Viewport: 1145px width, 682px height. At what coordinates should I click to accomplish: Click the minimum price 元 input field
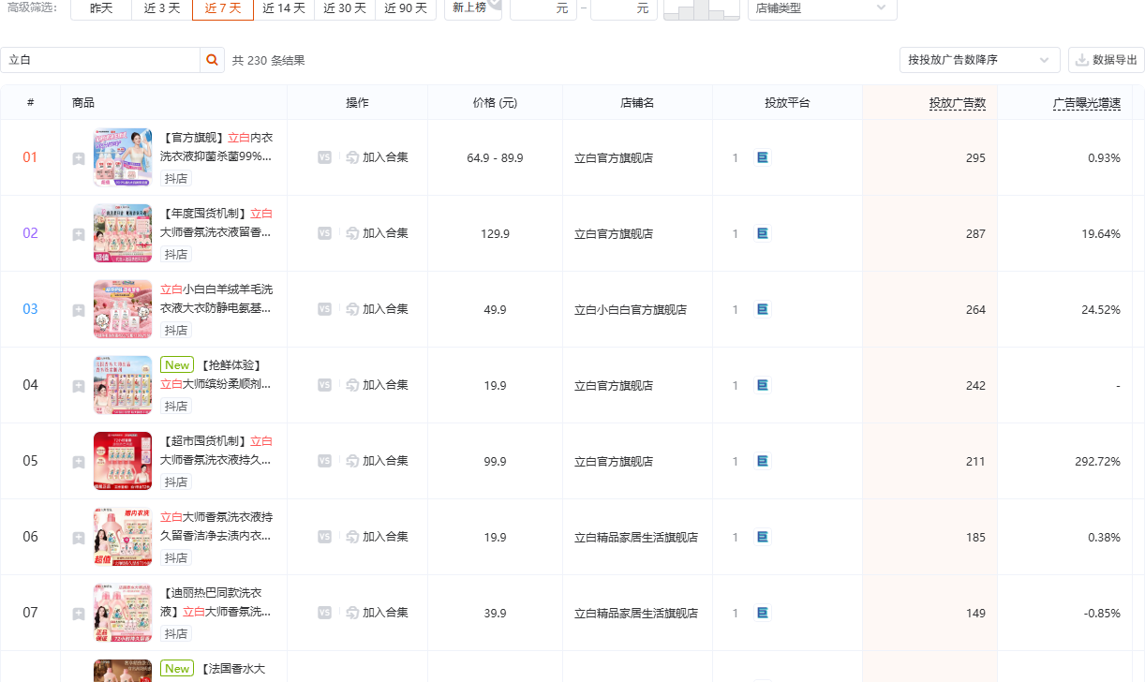pyautogui.click(x=543, y=8)
